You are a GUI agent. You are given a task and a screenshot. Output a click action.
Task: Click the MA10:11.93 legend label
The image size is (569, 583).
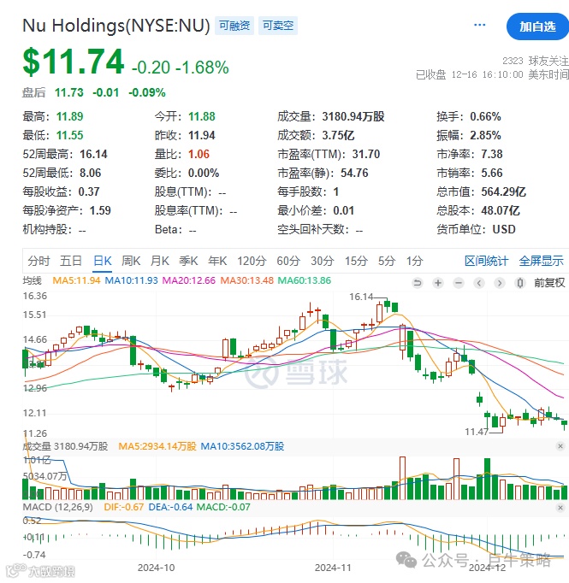pos(132,280)
